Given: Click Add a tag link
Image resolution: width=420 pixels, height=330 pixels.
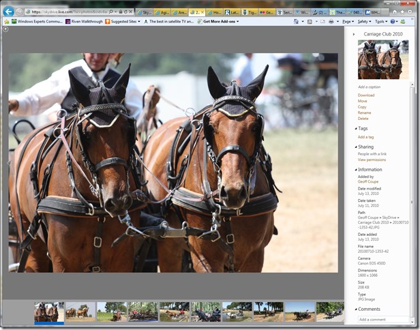Looking at the screenshot, I should 365,137.
